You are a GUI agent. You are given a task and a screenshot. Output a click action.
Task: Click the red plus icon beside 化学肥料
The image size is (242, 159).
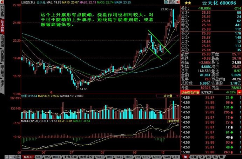pyautogui.click(x=240, y=92)
